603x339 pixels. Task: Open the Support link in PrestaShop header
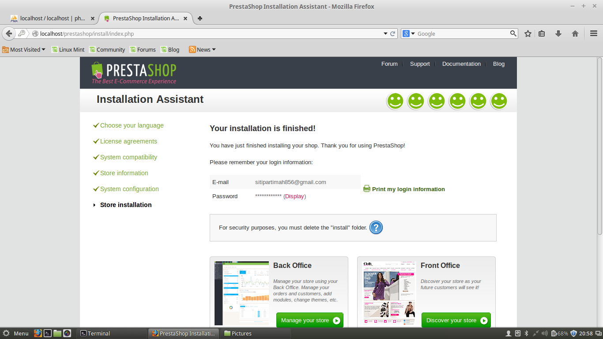tap(420, 64)
